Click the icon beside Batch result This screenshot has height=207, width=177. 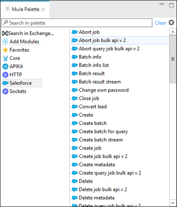tap(75, 73)
